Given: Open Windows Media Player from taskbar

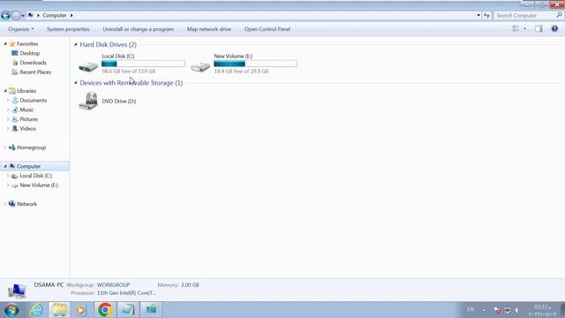Looking at the screenshot, I should [x=81, y=310].
